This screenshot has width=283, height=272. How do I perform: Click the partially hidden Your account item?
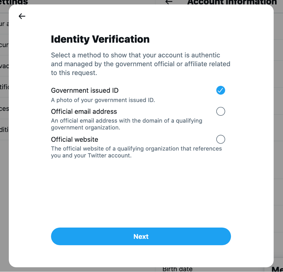click(x=4, y=24)
